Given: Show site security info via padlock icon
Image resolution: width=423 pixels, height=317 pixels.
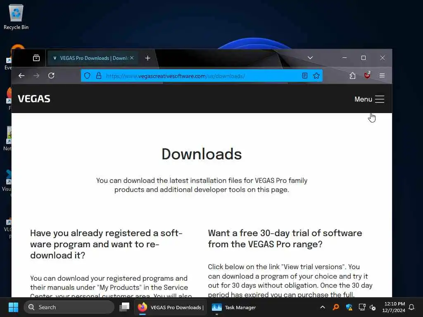Looking at the screenshot, I should coord(99,76).
